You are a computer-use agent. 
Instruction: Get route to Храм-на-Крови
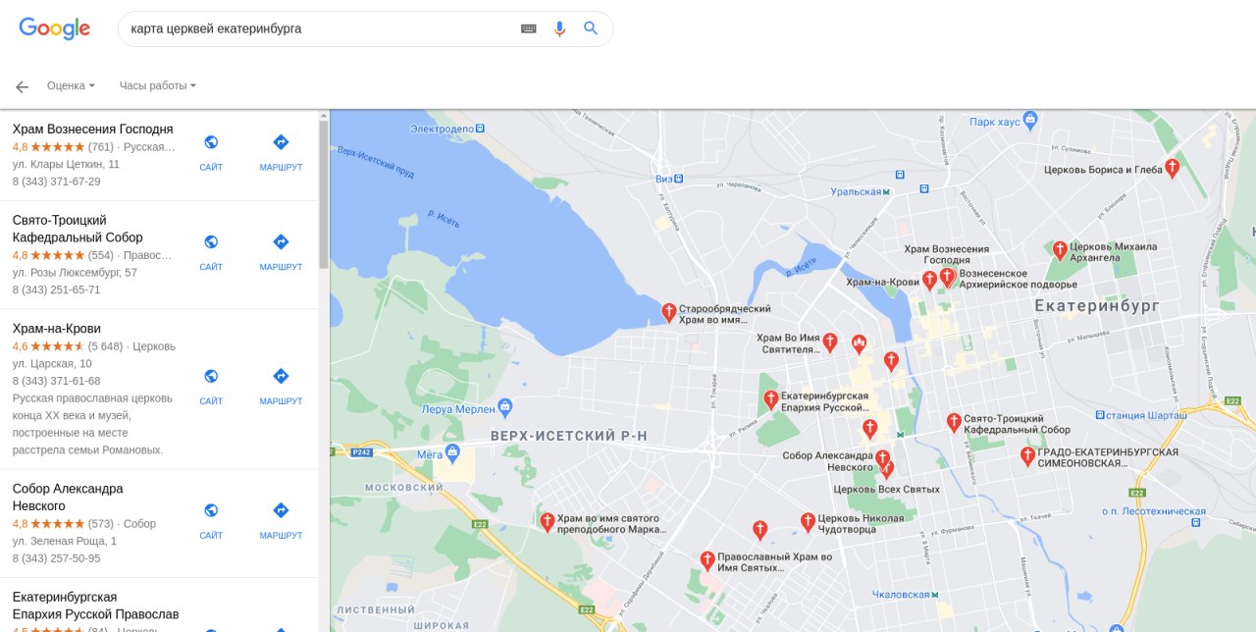(281, 385)
